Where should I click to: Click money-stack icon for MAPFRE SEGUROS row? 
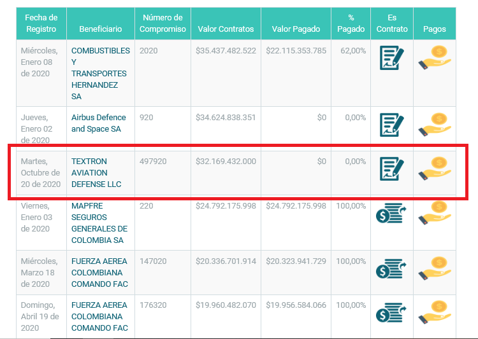[391, 213]
